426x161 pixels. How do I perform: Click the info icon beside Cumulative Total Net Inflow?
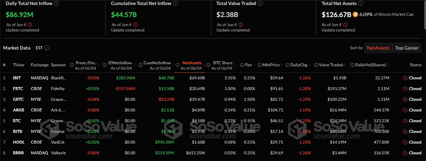point(176,3)
